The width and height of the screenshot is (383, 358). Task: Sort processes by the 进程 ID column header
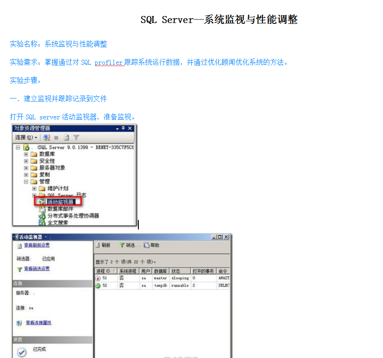[x=105, y=271]
